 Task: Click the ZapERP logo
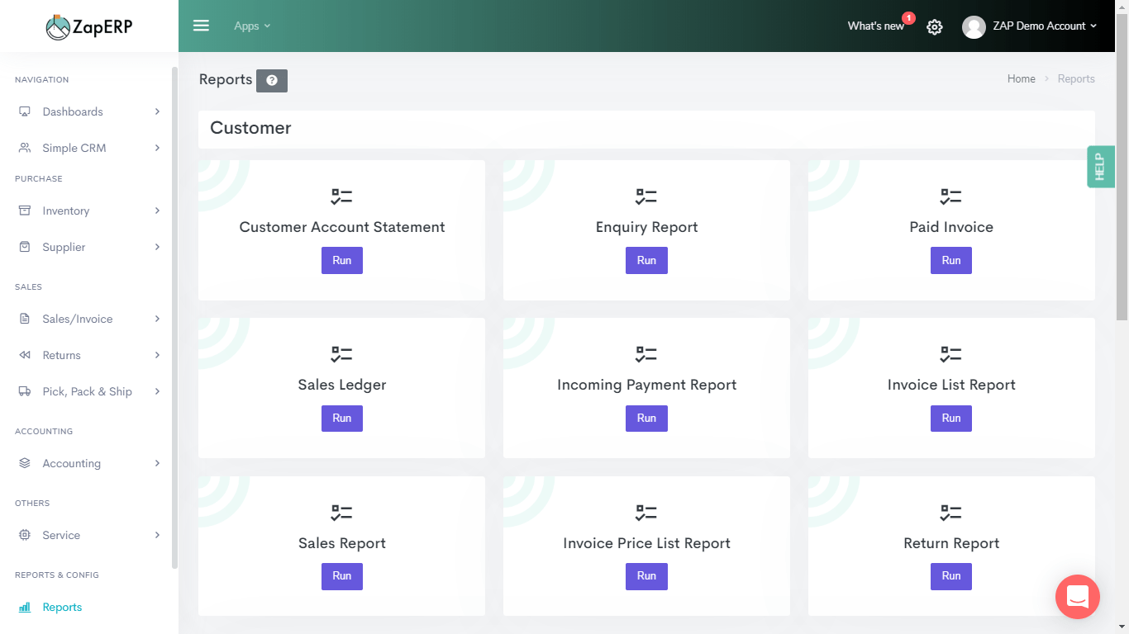tap(88, 26)
